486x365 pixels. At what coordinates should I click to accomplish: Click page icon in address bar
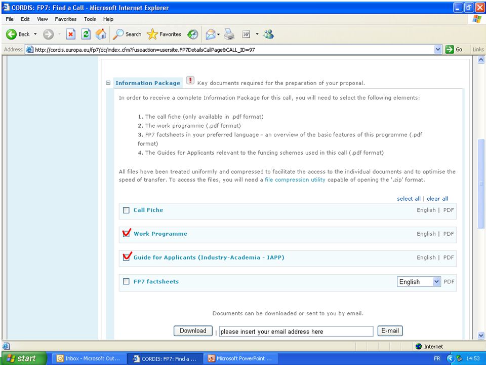click(x=30, y=50)
